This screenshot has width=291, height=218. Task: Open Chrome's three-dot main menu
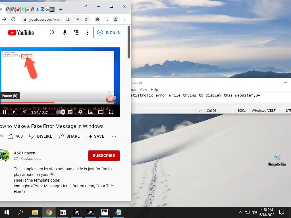[125, 19]
